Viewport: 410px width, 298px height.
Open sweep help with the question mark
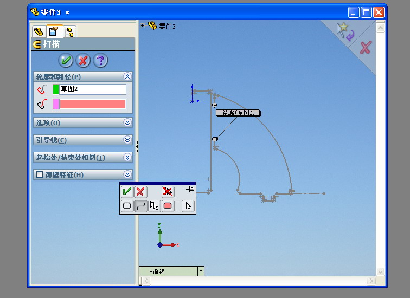coord(100,60)
